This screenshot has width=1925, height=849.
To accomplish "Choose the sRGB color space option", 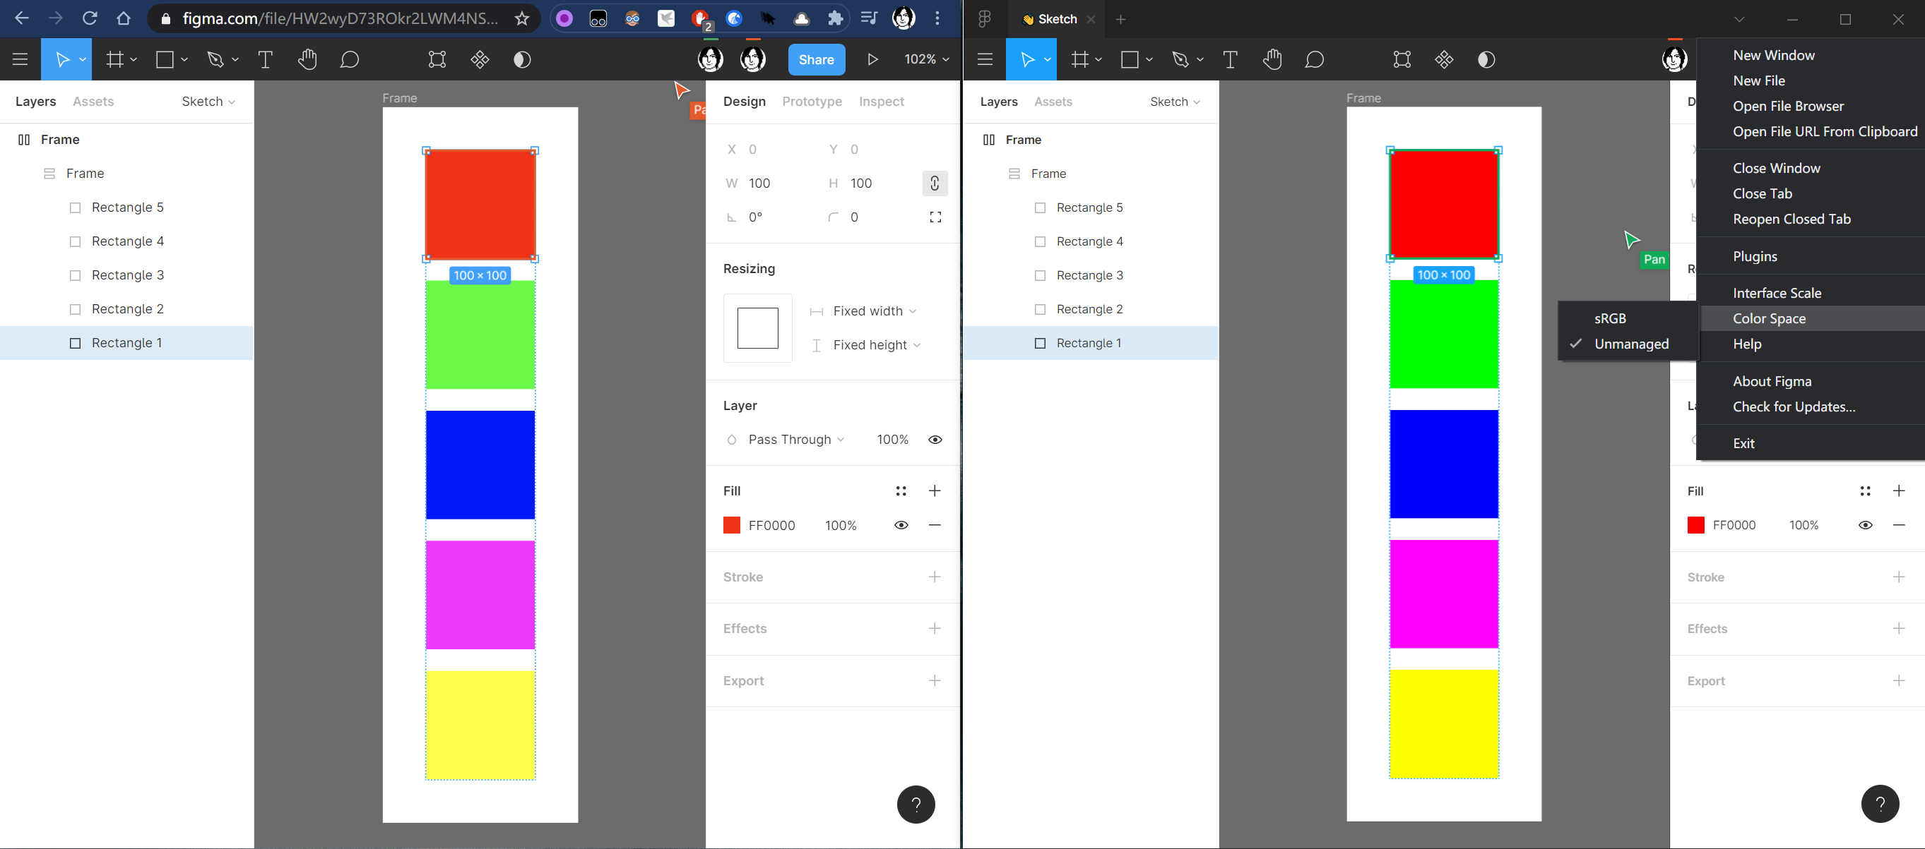I will tap(1628, 318).
